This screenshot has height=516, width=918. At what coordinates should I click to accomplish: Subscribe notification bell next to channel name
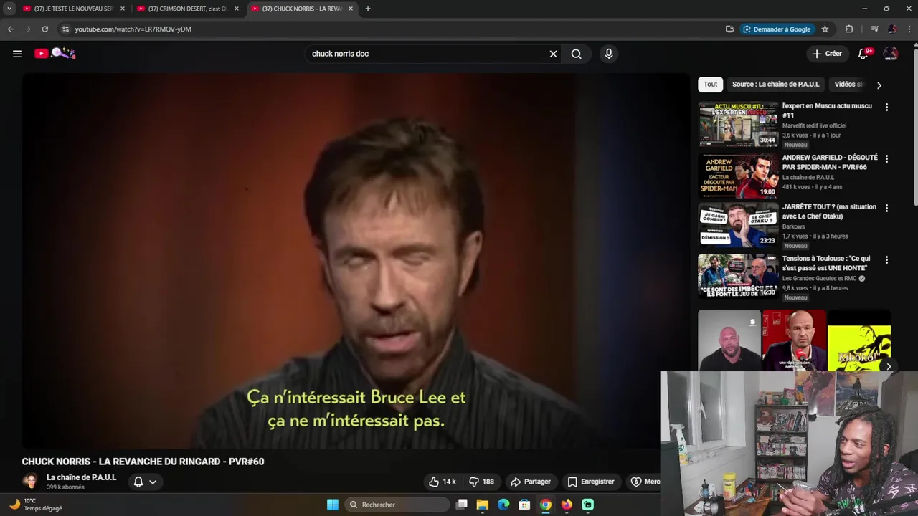point(138,482)
